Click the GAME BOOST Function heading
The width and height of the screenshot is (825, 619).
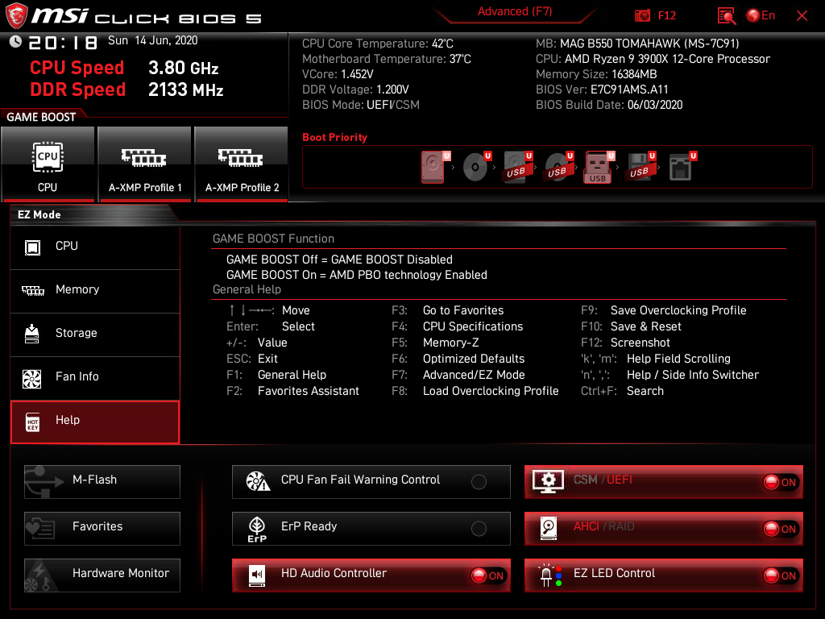click(x=273, y=239)
